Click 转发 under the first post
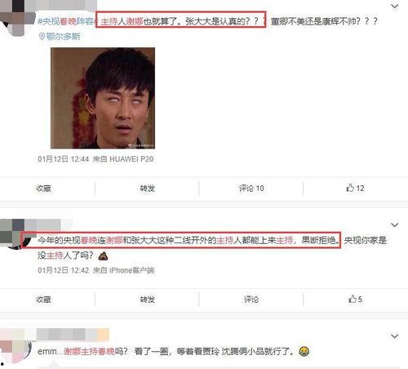This screenshot has width=408, height=369. [147, 189]
